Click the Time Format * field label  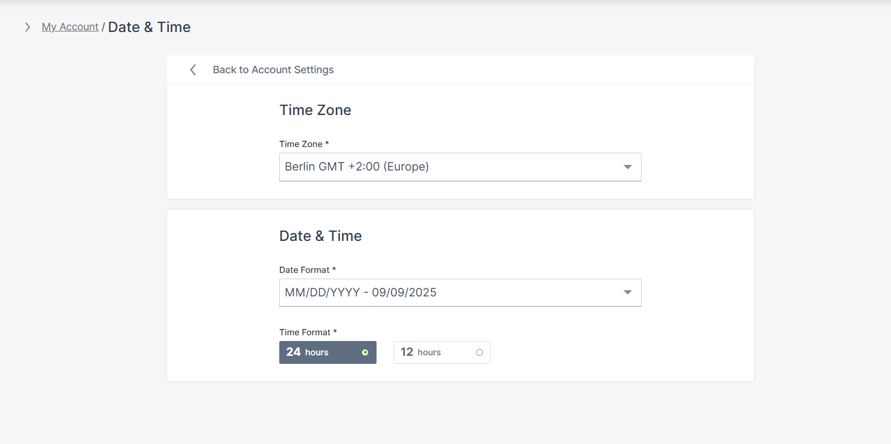[x=308, y=332]
